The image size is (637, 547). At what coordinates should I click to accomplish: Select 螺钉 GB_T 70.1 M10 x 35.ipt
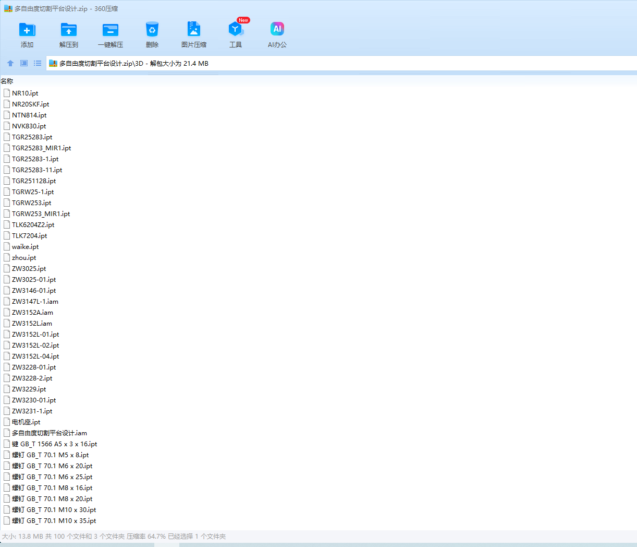[54, 520]
